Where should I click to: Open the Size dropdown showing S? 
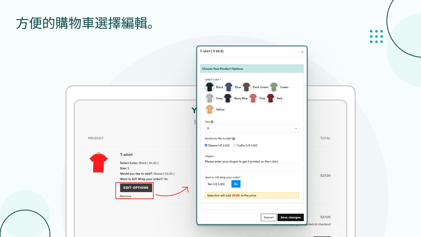(x=252, y=128)
